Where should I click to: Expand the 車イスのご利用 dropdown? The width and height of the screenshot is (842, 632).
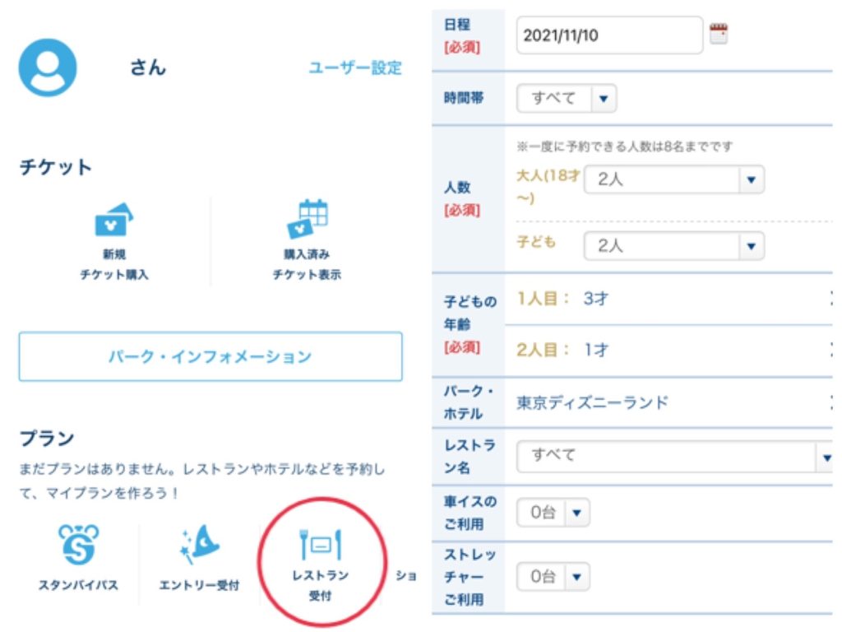(x=553, y=513)
